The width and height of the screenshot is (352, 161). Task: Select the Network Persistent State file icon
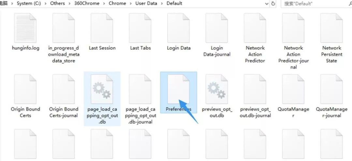pyautogui.click(x=331, y=28)
